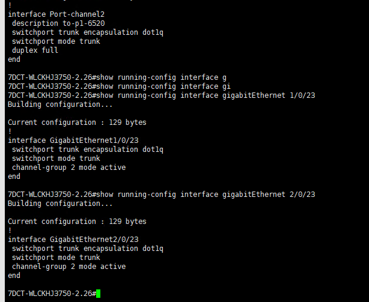
Task: Click the last "7DCT-WLCKHJ3750-2.26#" prompt text
Action: [x=51, y=294]
